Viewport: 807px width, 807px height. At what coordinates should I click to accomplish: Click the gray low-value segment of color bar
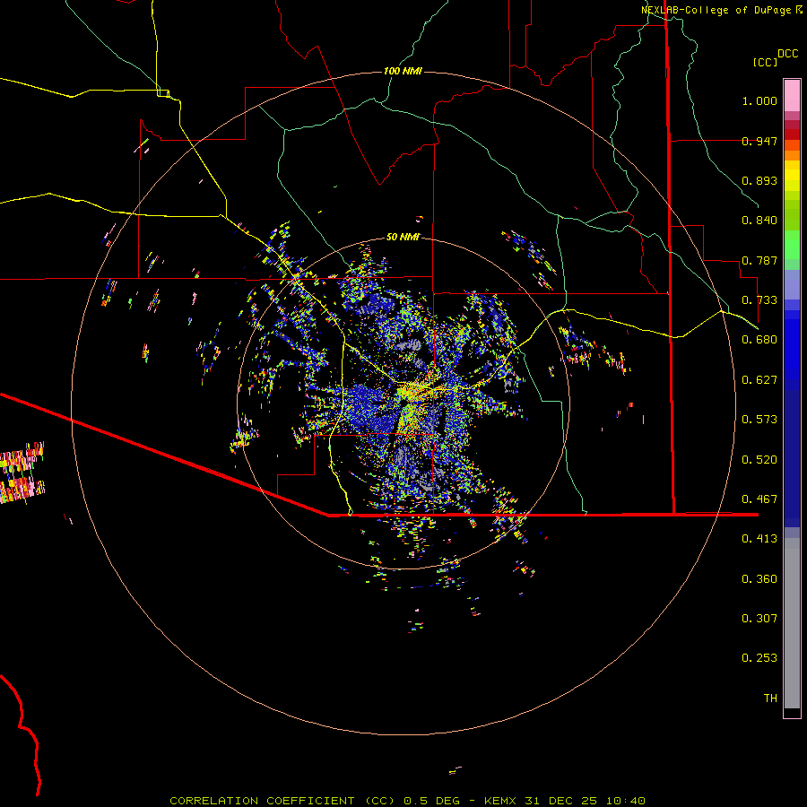tap(792, 623)
